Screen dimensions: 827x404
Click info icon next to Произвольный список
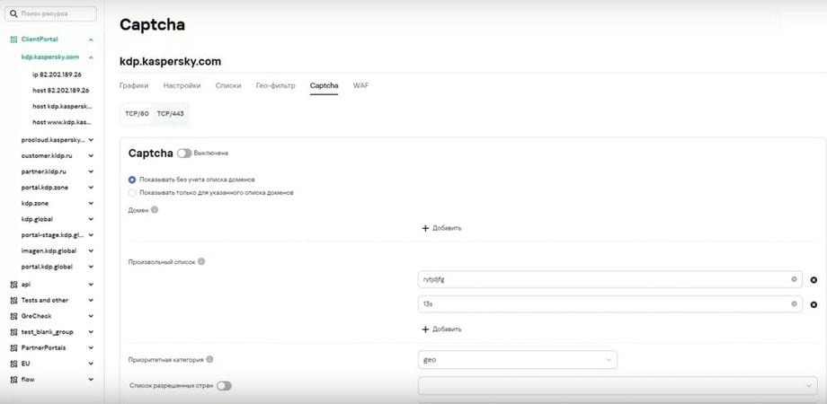(x=201, y=261)
